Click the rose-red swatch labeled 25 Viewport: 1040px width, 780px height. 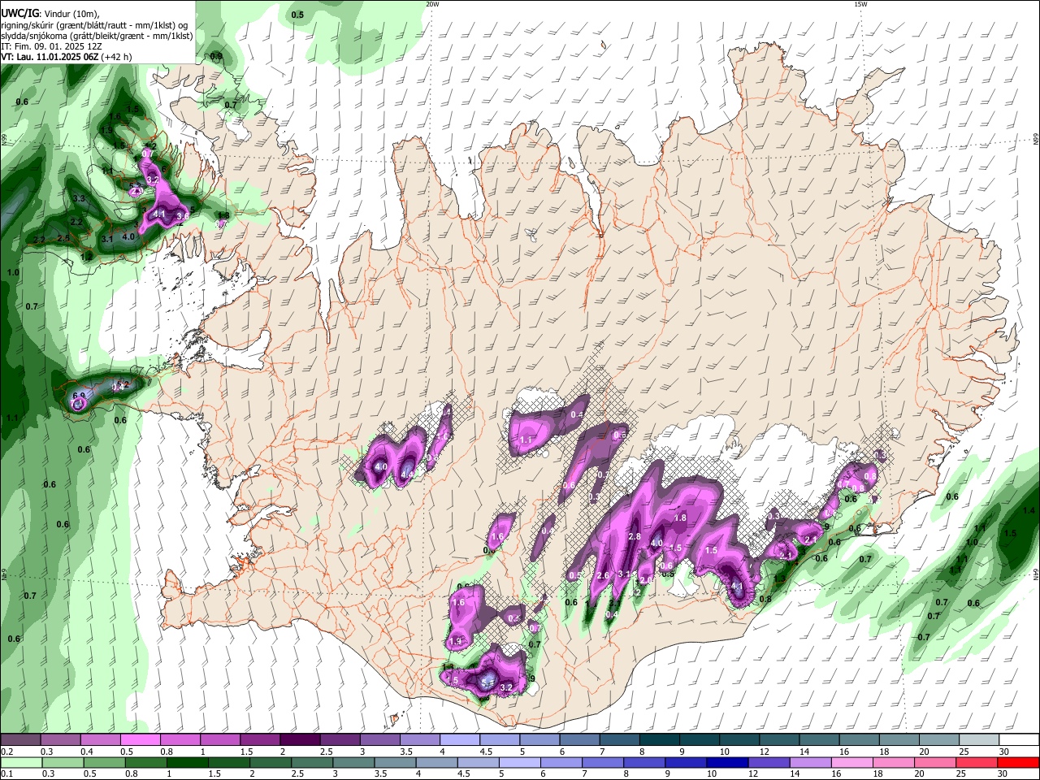pos(977,762)
